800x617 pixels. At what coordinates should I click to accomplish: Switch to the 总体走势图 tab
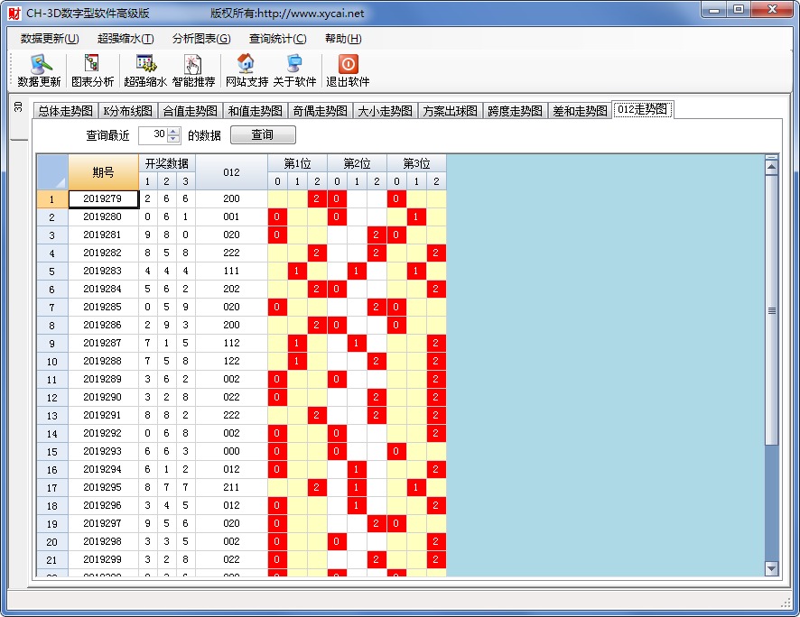click(x=65, y=111)
